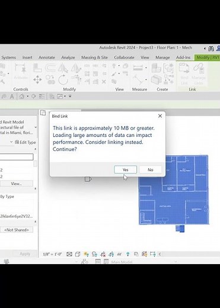
Task: Click the Create Parts icon
Action: pyautogui.click(x=156, y=80)
